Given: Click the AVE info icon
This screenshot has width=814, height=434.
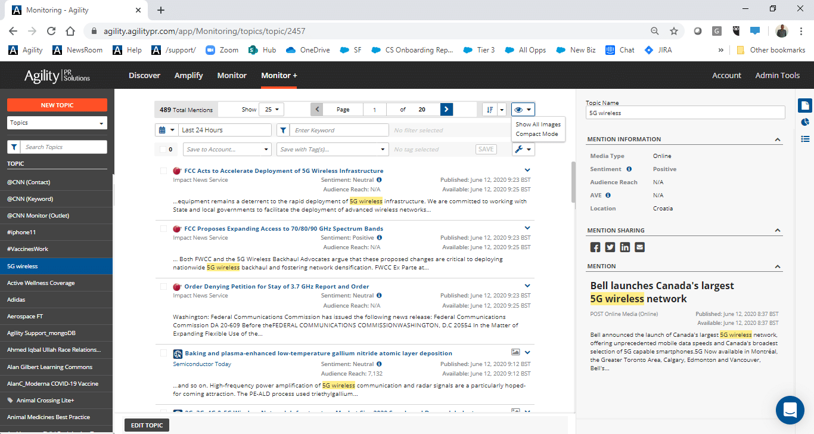Looking at the screenshot, I should (608, 195).
